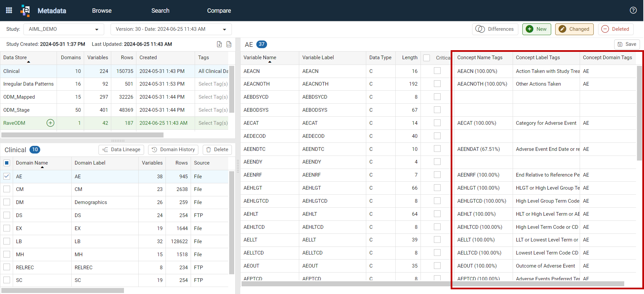Click the variables table vertical scrollbar
Image resolution: width=644 pixels, height=294 pixels.
point(639,113)
